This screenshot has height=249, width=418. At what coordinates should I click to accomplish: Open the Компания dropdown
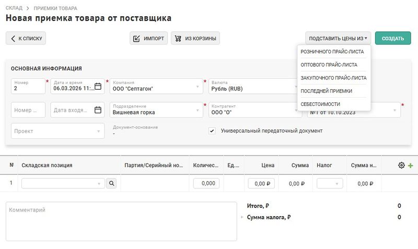156,86
